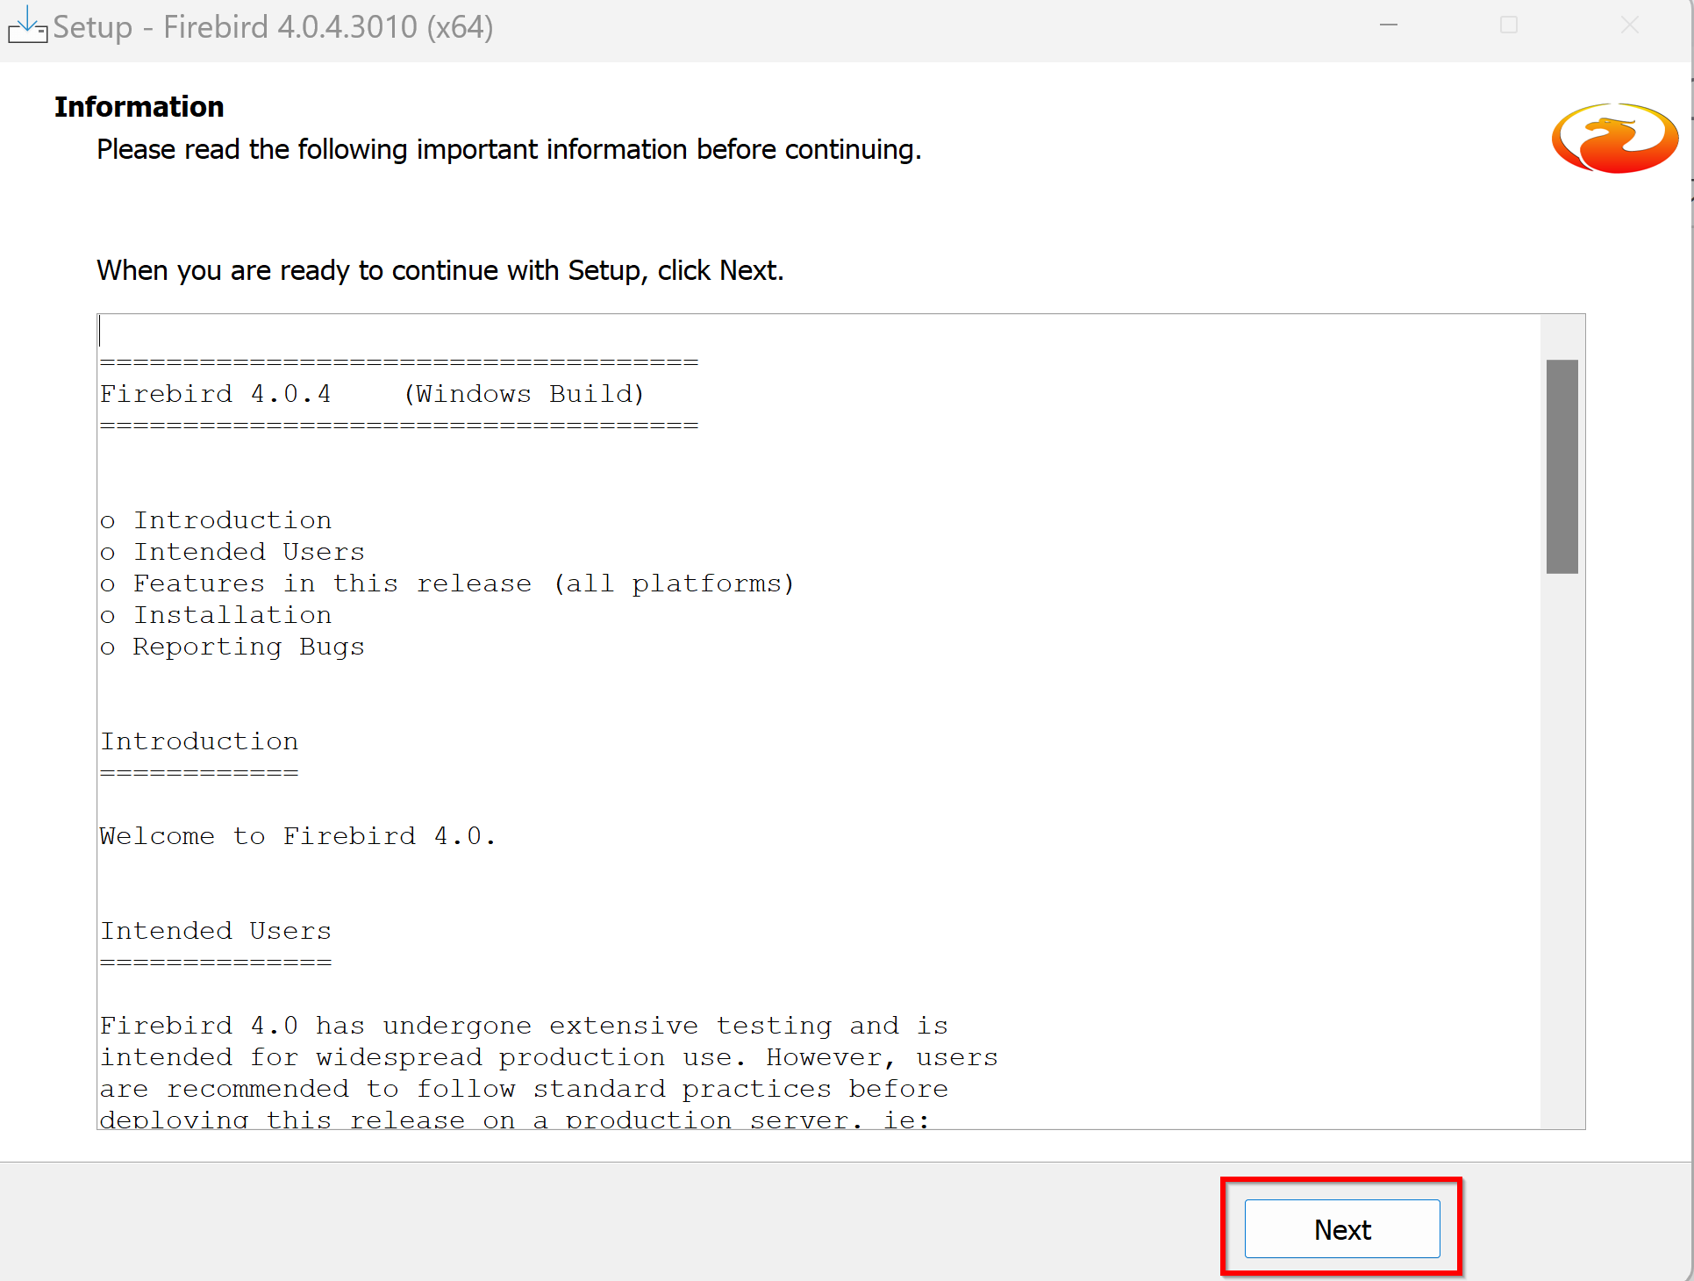Click 'o Installation' contents line

[216, 615]
